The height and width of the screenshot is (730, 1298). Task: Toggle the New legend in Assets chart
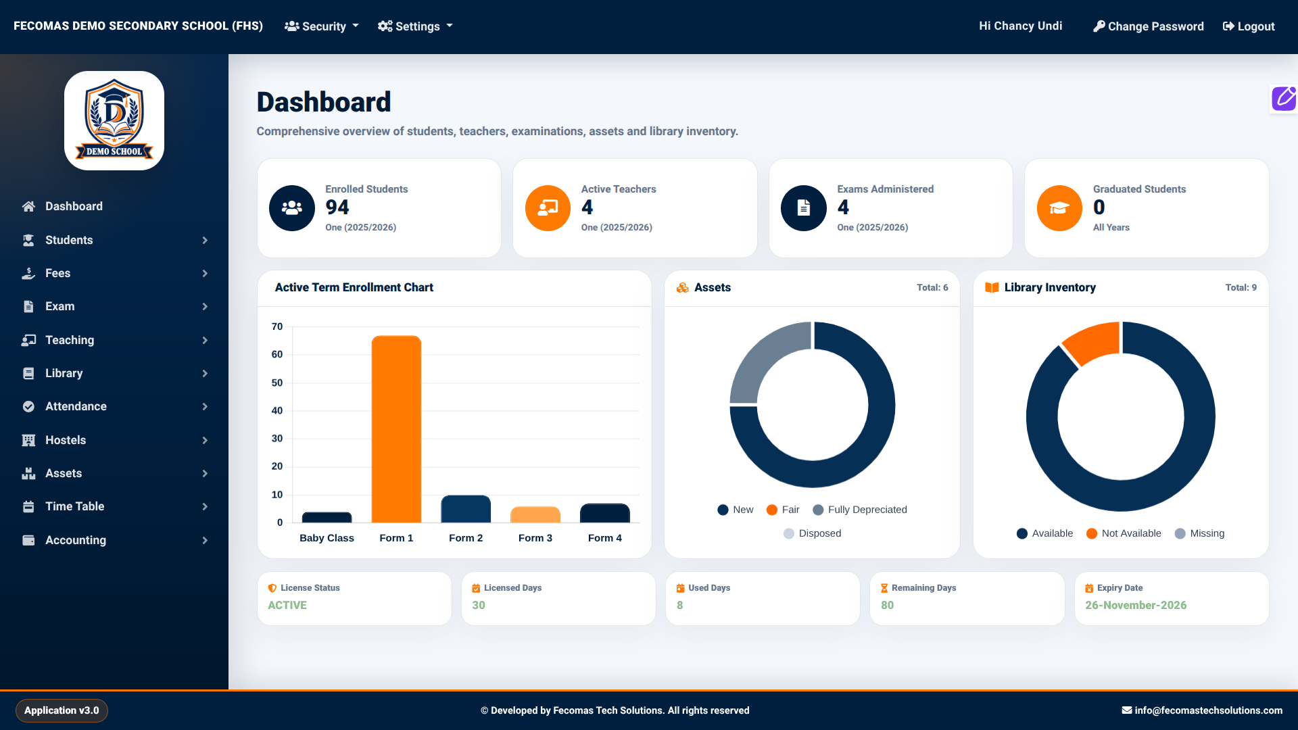736,510
